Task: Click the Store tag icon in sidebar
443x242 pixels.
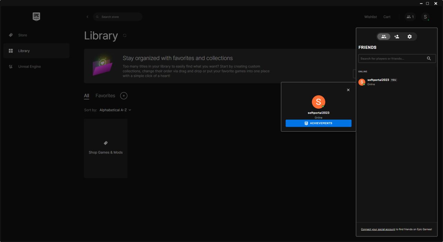Action: [x=11, y=35]
